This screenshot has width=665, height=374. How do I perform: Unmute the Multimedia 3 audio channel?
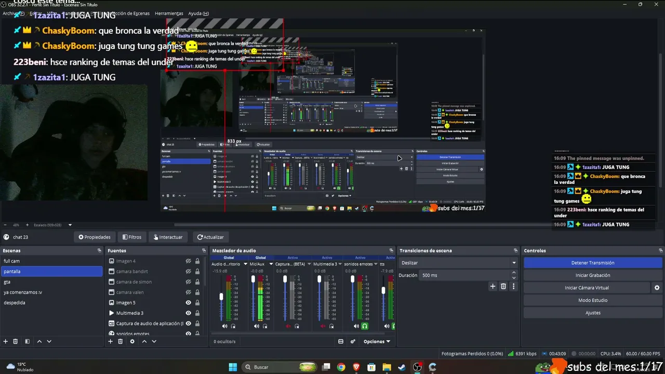point(323,326)
